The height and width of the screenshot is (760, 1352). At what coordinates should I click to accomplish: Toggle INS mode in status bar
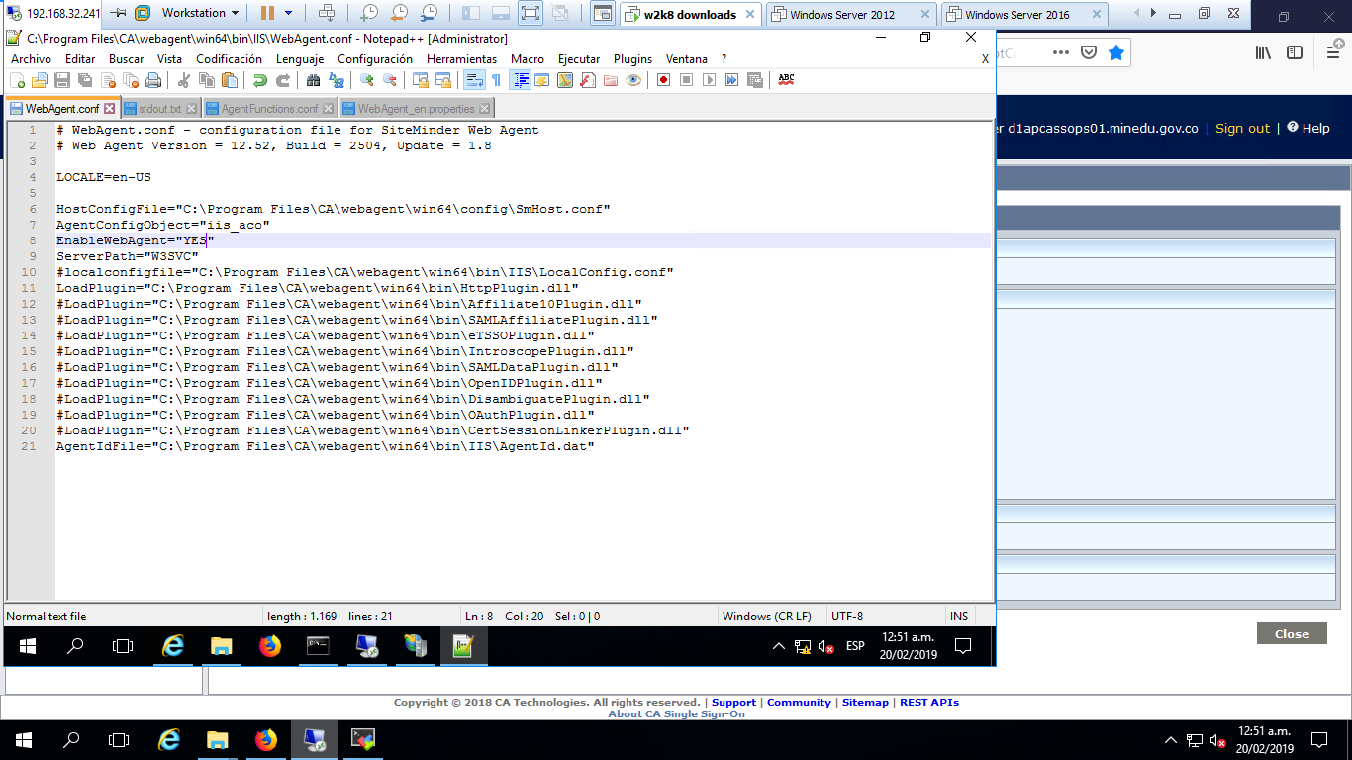coord(959,616)
